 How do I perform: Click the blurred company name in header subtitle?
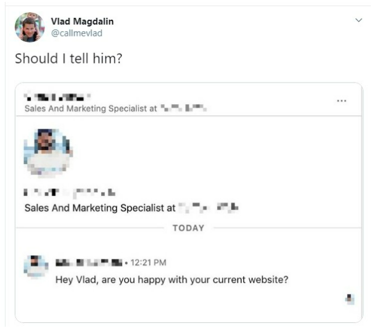point(184,108)
